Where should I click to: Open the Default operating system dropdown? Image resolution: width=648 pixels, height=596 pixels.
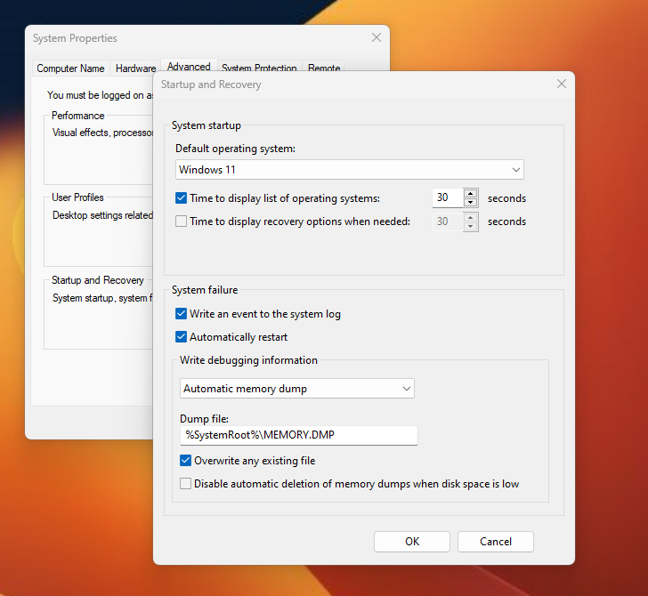350,170
